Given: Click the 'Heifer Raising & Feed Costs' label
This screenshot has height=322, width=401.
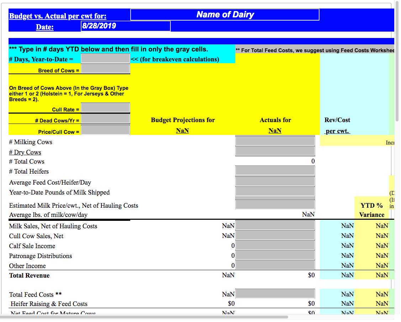Looking at the screenshot, I should pos(49,304).
